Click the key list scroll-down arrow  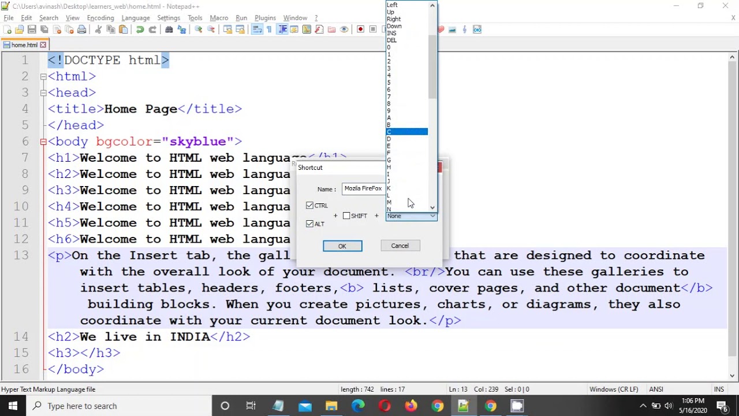click(432, 207)
